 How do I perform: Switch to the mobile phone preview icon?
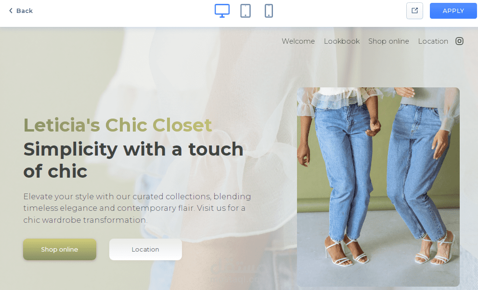(269, 11)
